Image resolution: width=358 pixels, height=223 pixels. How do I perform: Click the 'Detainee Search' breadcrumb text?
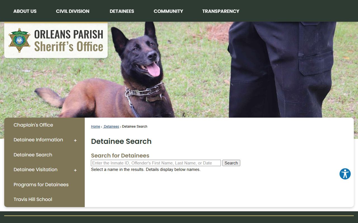pyautogui.click(x=135, y=127)
